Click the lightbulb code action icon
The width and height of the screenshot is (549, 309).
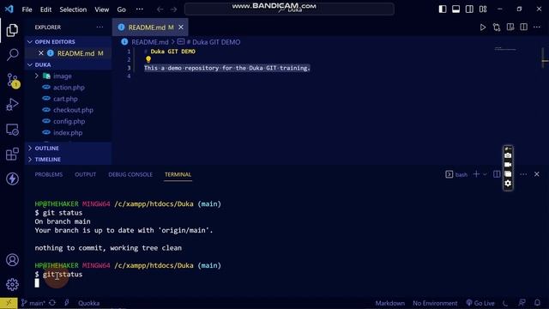[148, 59]
